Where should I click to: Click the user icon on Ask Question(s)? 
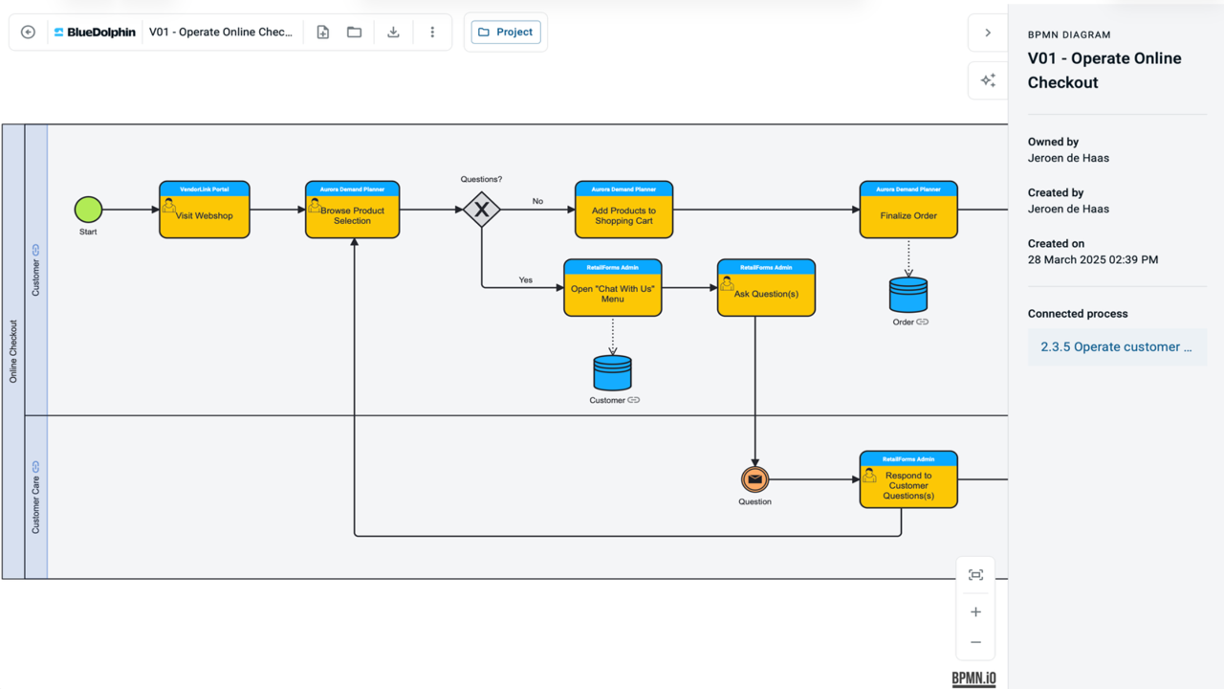point(727,283)
